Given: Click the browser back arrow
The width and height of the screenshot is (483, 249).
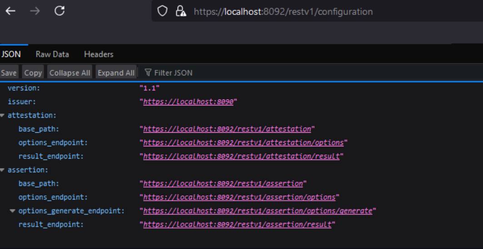Looking at the screenshot, I should coord(10,11).
